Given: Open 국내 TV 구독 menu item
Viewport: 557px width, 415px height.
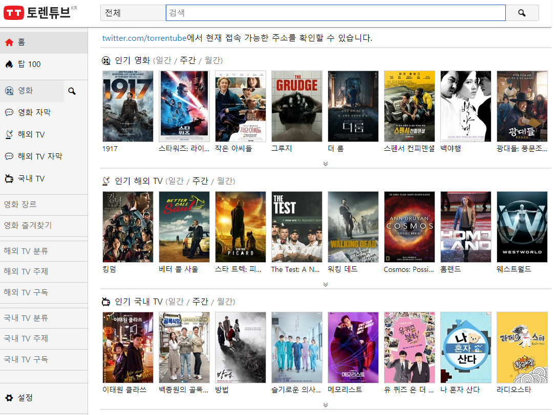Looking at the screenshot, I should 44,360.
